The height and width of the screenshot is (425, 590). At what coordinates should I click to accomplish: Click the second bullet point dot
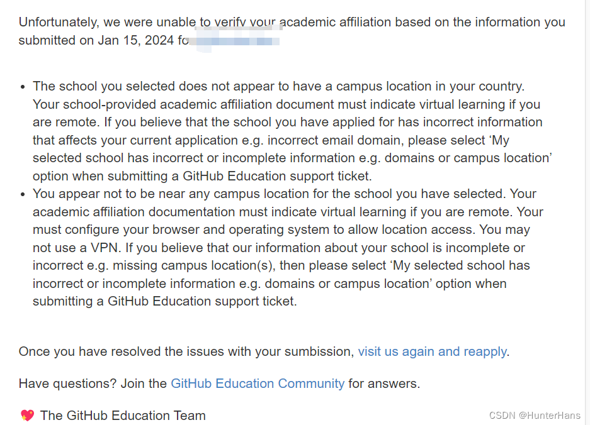tap(23, 194)
